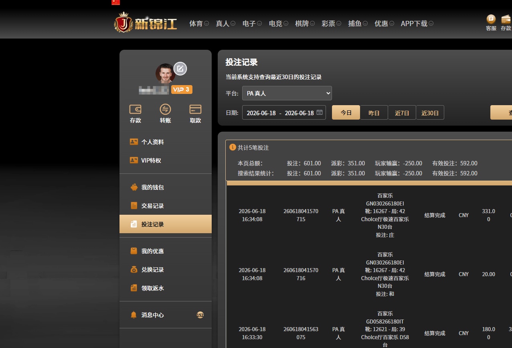This screenshot has height=348, width=512.
Task: Expand the APP下载 navigation menu
Action: click(x=417, y=24)
